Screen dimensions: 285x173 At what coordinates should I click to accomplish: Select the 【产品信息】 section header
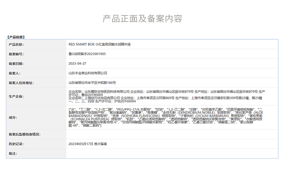tap(16, 37)
